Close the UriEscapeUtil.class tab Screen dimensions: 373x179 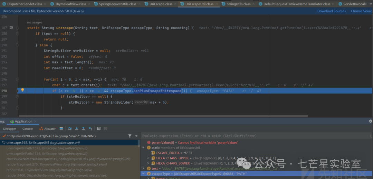(217, 4)
